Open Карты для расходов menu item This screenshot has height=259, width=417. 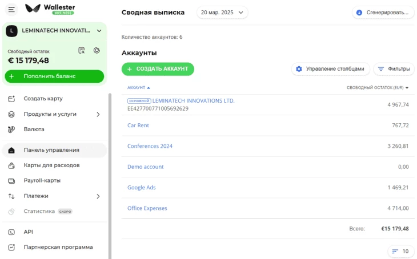[x=51, y=165]
